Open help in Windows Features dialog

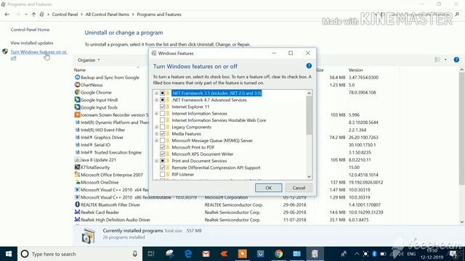tap(309, 66)
